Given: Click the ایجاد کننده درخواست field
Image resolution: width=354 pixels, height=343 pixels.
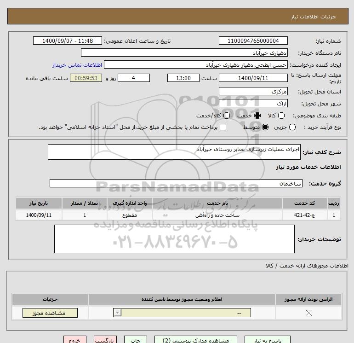Looking at the screenshot, I should [196, 65].
